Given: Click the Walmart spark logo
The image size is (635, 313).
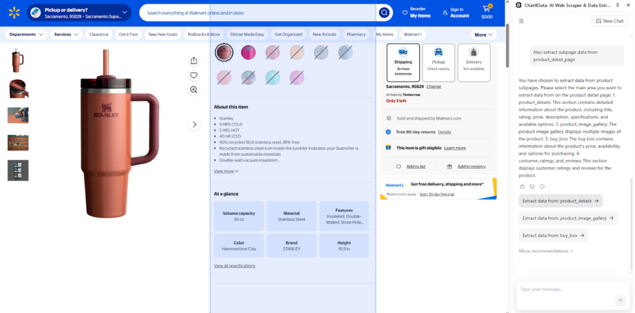Looking at the screenshot, I should [x=14, y=12].
